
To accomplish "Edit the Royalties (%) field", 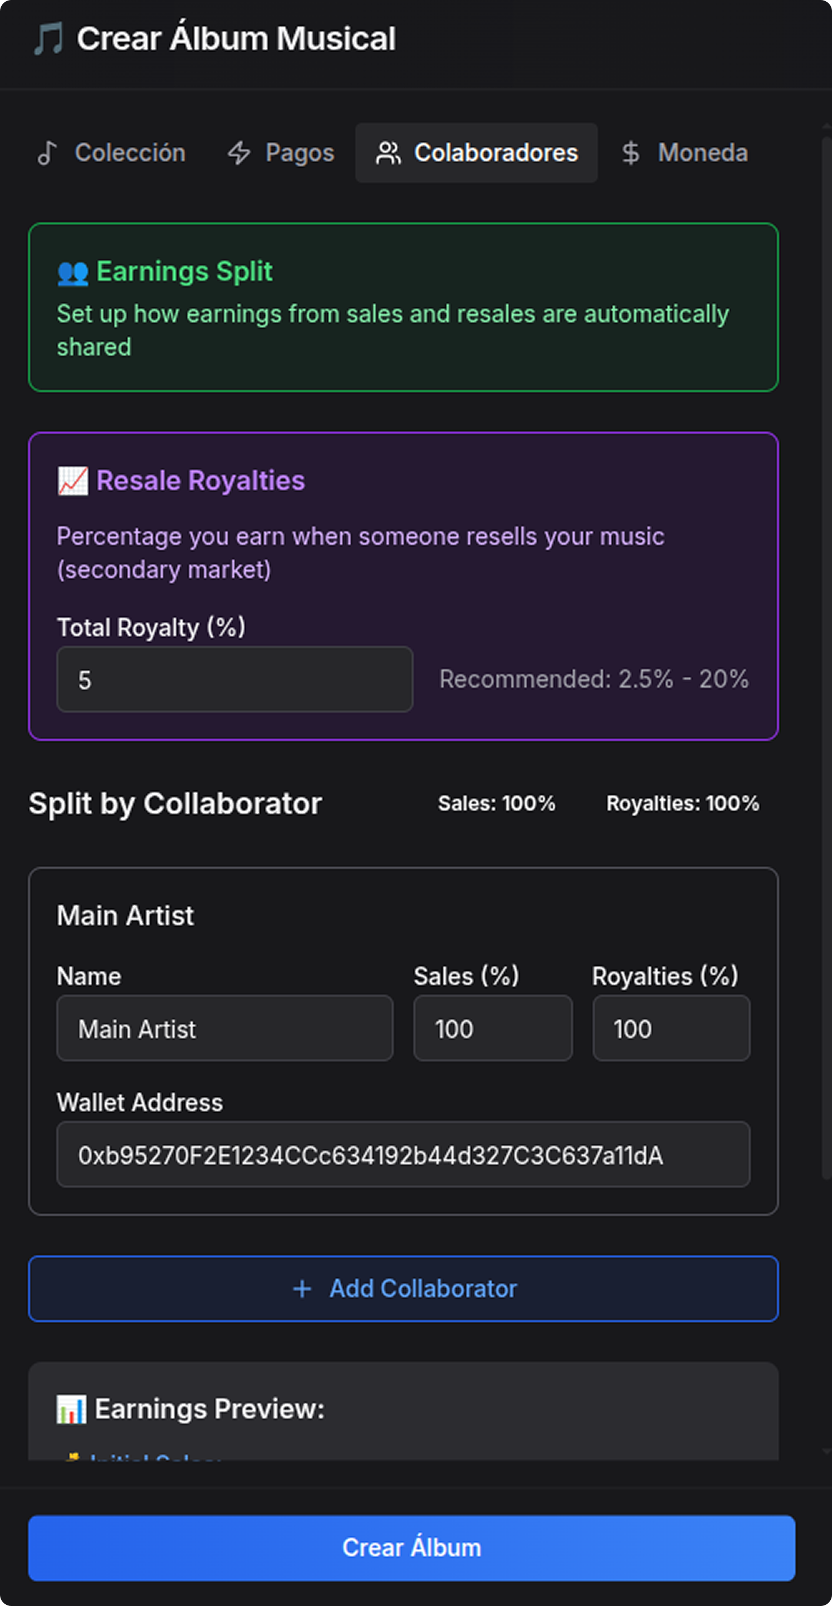I will point(671,1029).
